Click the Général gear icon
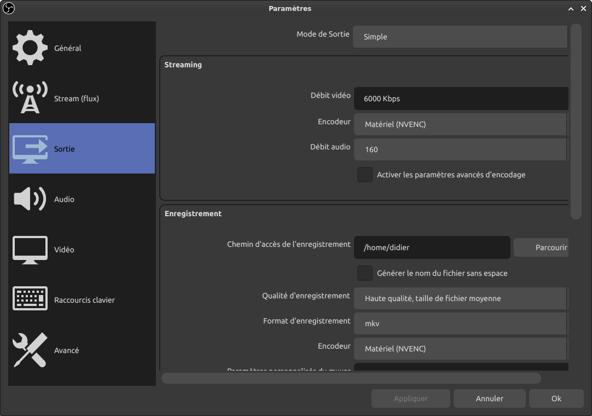Image resolution: width=592 pixels, height=416 pixels. click(x=30, y=48)
